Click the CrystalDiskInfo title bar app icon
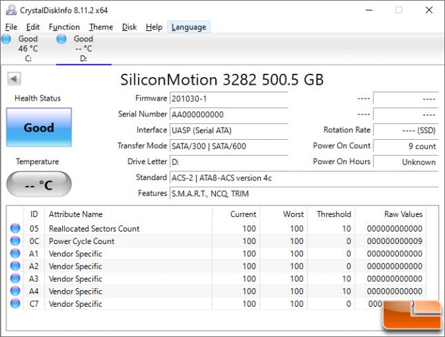The width and height of the screenshot is (445, 337). tap(11, 10)
